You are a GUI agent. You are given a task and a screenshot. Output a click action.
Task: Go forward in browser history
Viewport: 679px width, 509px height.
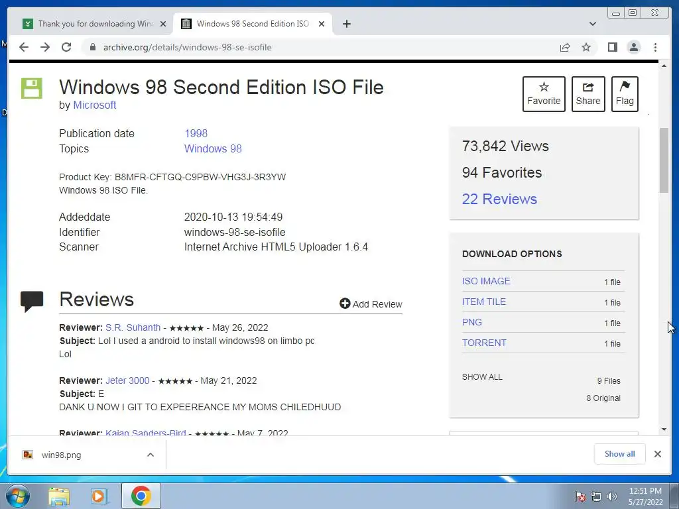pos(45,47)
